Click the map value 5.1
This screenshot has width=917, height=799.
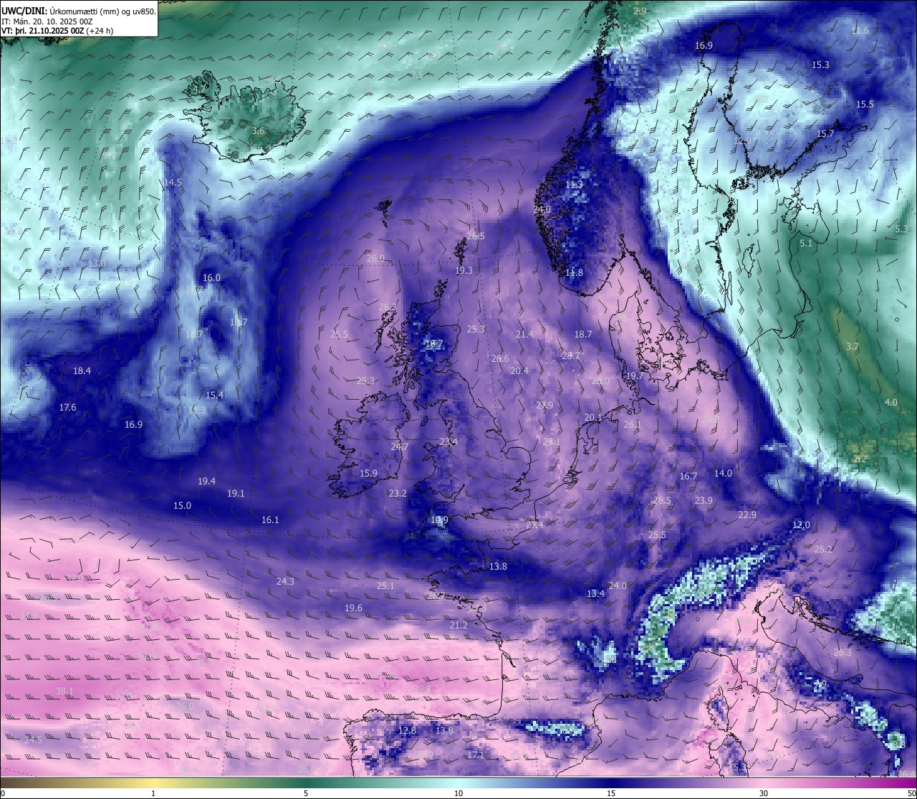(x=806, y=244)
